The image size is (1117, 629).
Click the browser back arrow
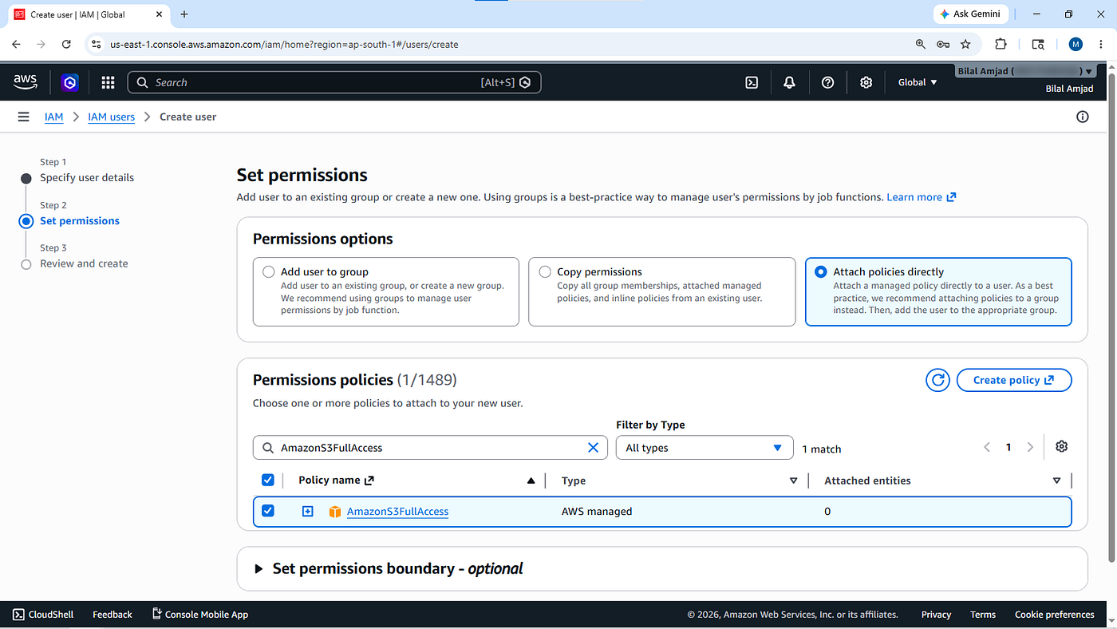coord(16,44)
